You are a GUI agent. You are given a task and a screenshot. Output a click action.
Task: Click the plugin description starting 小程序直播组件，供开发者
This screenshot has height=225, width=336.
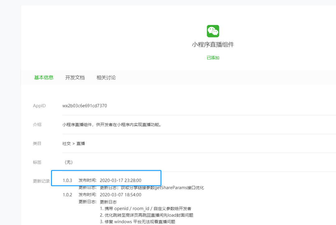[x=111, y=125]
